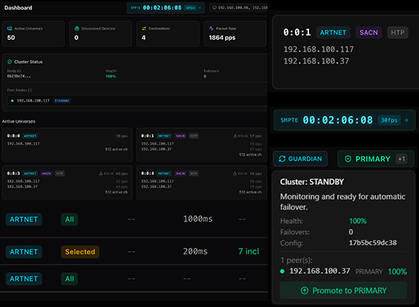Select the SACN tag on large 0:0:1 card
Image resolution: width=419 pixels, height=307 pixels.
368,32
